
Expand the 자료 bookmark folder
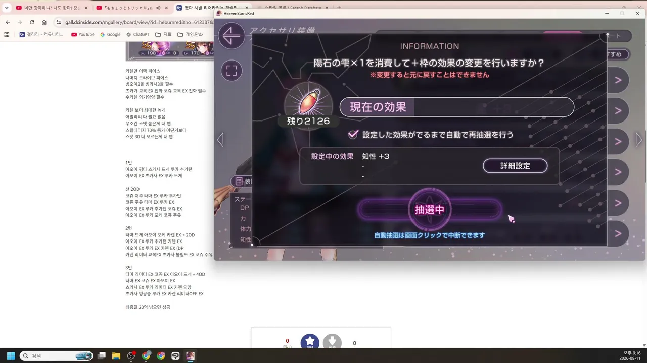(163, 35)
